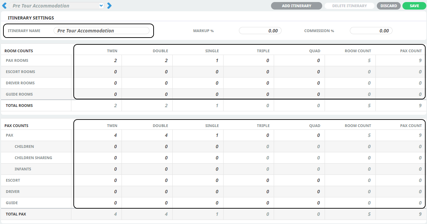Click the Add Itinerary button
427x224 pixels.
(296, 6)
